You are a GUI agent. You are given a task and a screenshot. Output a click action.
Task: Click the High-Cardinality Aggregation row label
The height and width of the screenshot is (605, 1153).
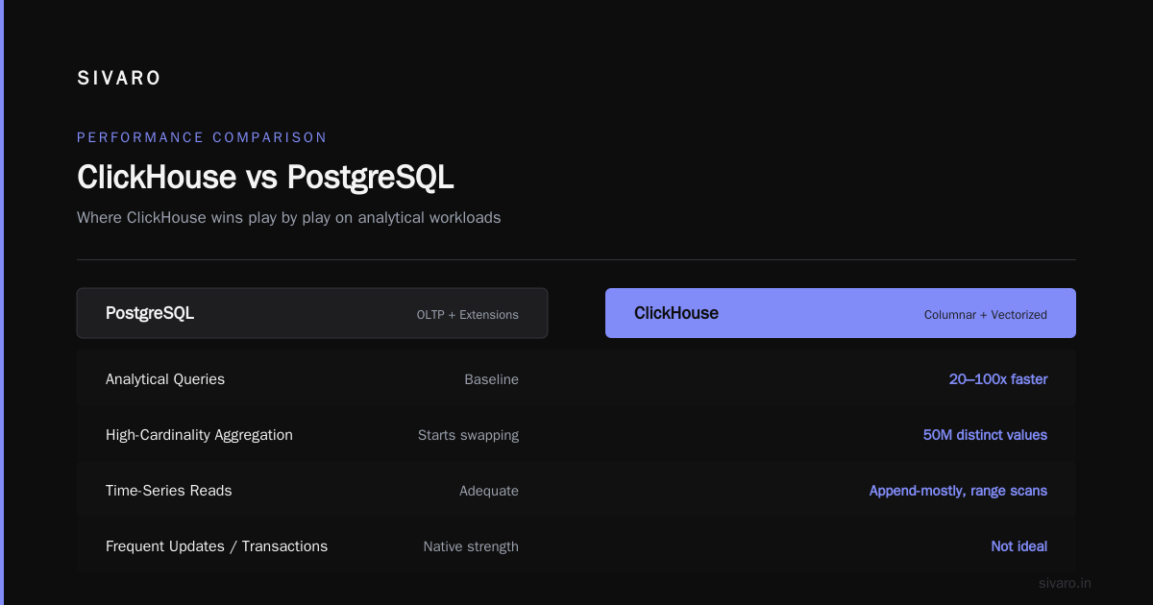click(199, 435)
